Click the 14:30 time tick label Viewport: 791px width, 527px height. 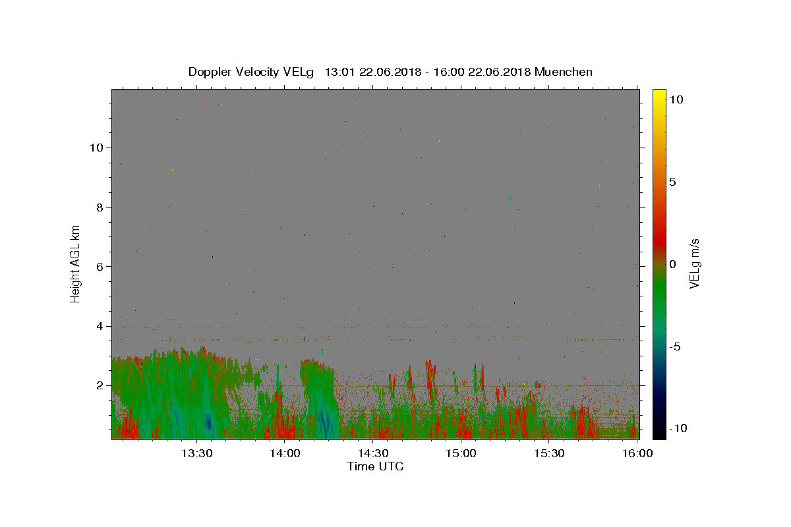coord(372,453)
